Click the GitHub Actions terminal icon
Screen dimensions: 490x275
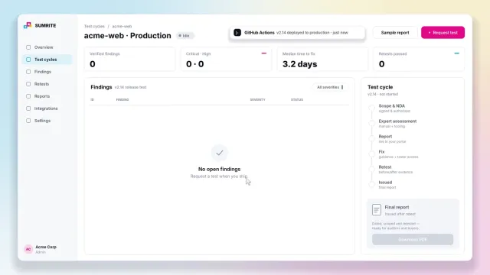pos(237,32)
